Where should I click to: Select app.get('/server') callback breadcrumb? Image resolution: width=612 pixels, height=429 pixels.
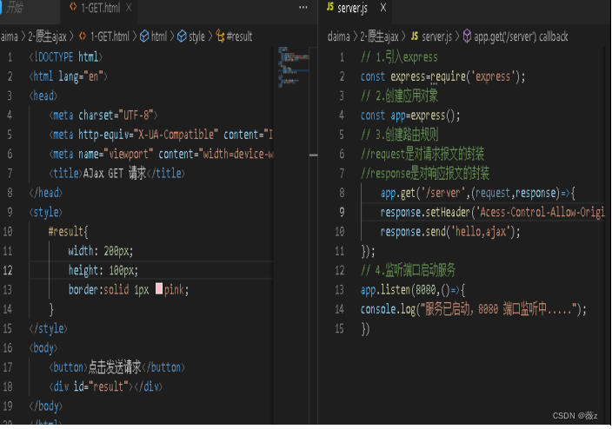coord(521,36)
